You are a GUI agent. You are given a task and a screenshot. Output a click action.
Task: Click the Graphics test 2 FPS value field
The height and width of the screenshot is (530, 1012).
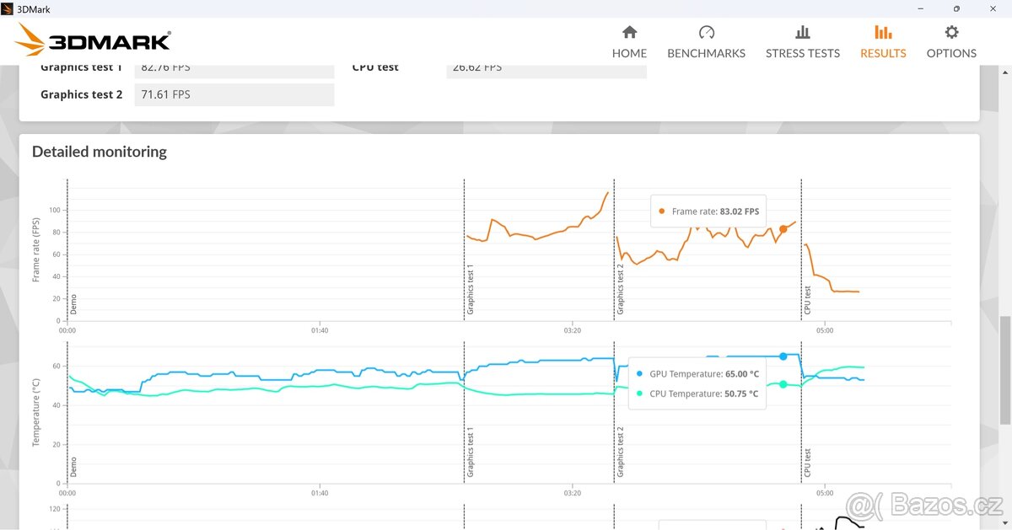point(234,94)
